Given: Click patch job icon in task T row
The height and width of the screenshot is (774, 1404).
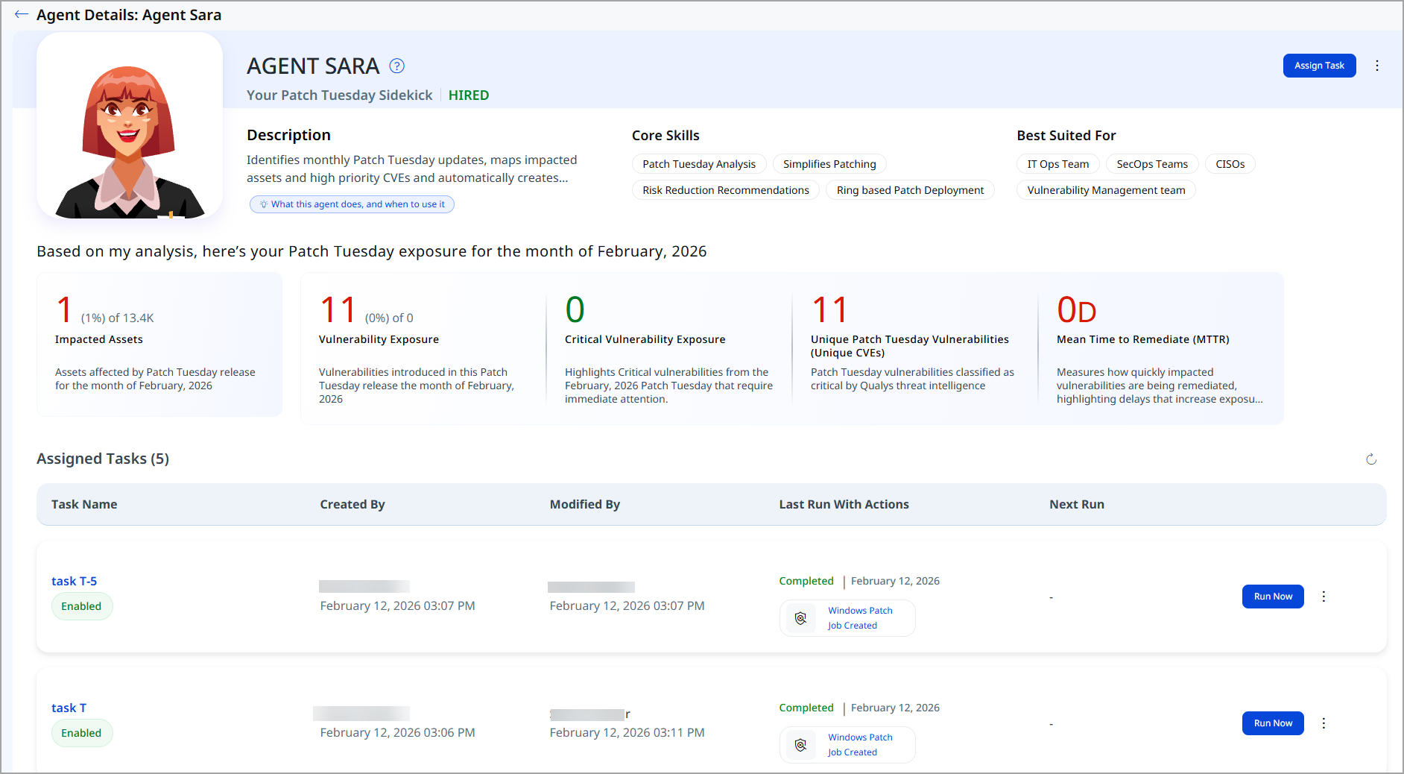Looking at the screenshot, I should click(x=800, y=745).
